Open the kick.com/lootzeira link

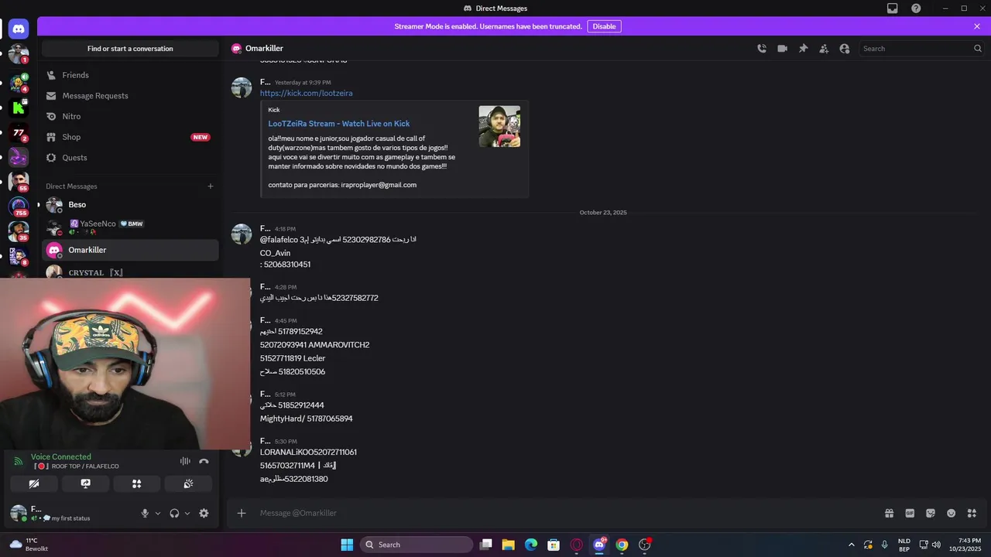306,93
